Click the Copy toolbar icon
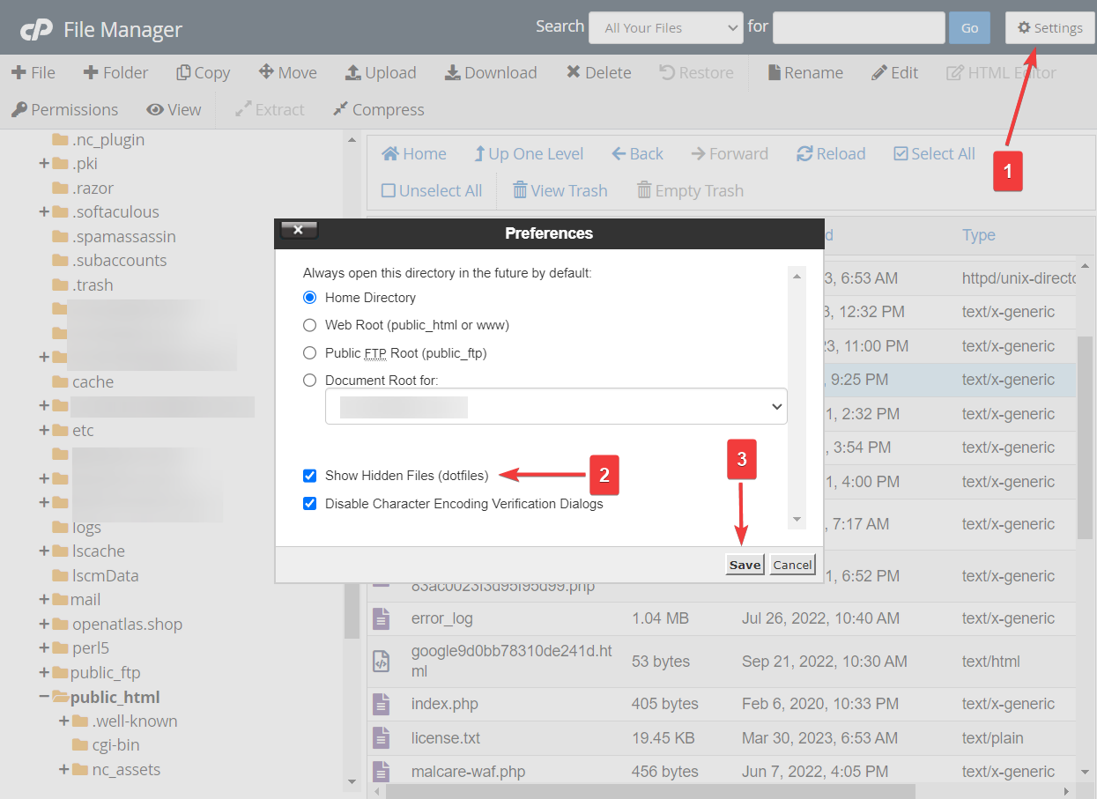Screen dimensions: 1097x799 point(203,72)
